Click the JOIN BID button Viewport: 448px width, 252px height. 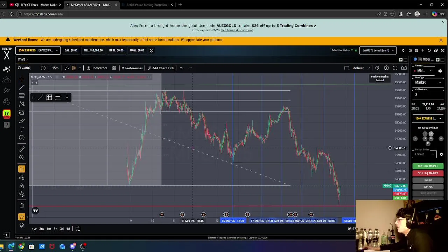[428, 180]
